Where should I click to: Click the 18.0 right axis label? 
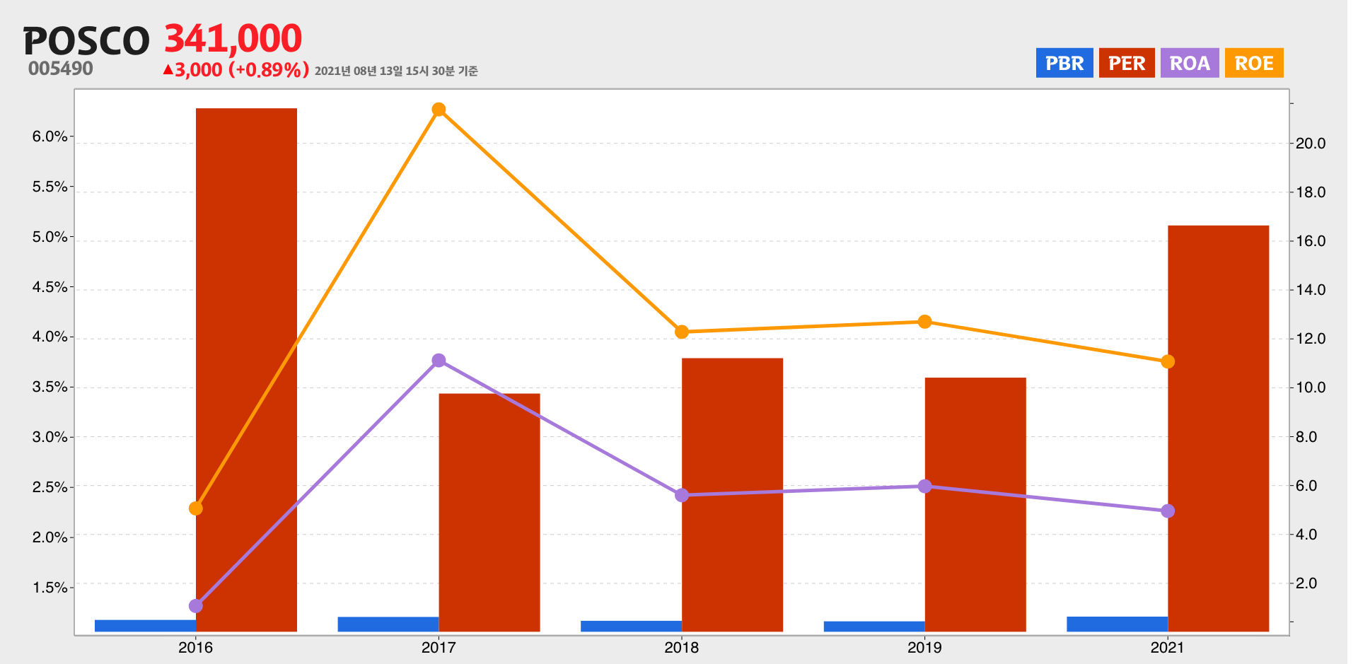[x=1311, y=192]
